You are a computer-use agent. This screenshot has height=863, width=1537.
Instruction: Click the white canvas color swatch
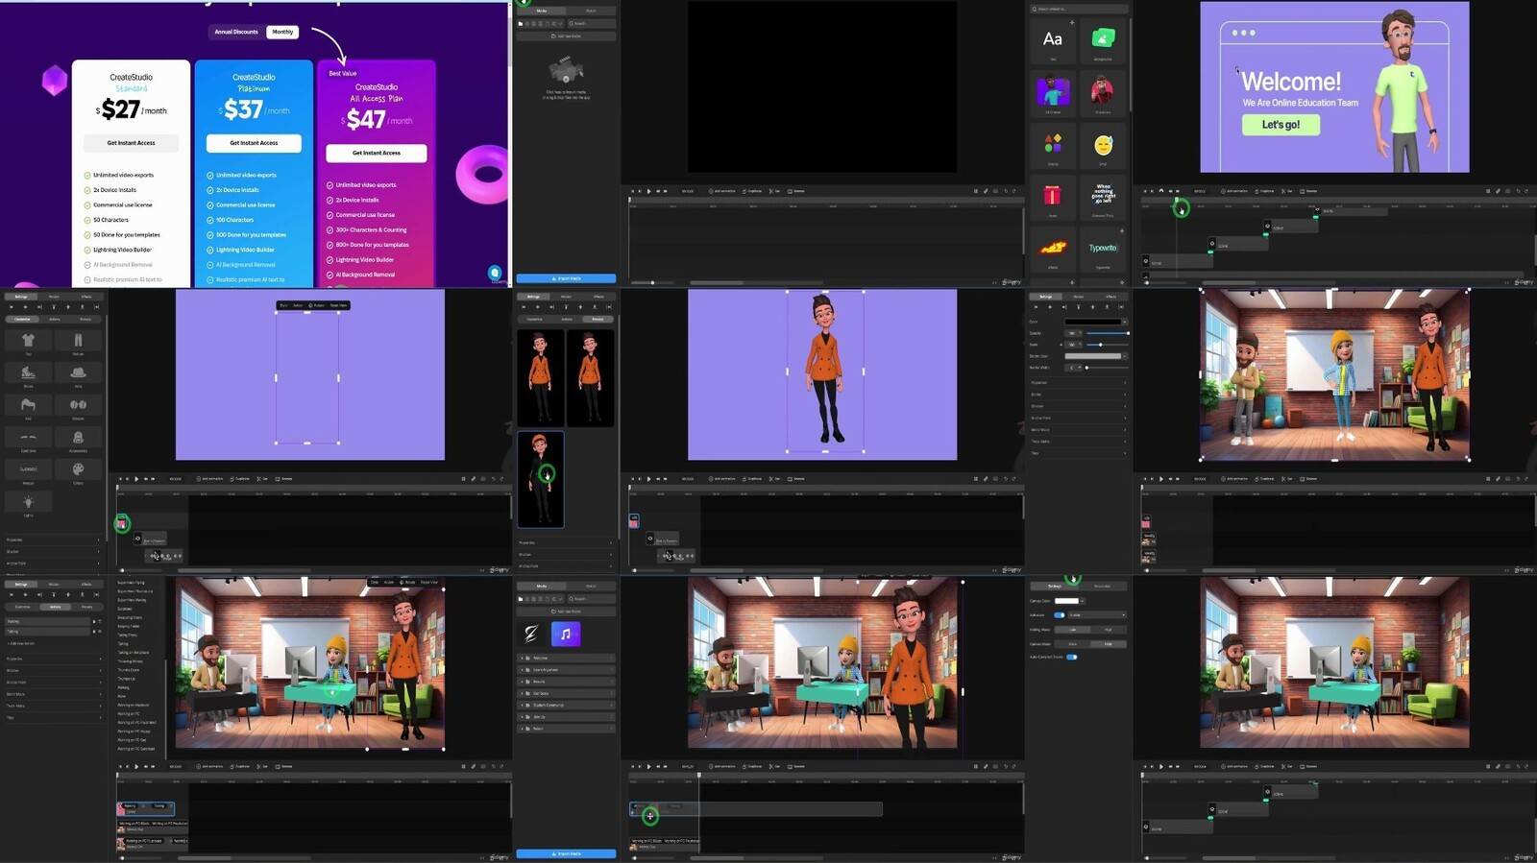click(1067, 601)
